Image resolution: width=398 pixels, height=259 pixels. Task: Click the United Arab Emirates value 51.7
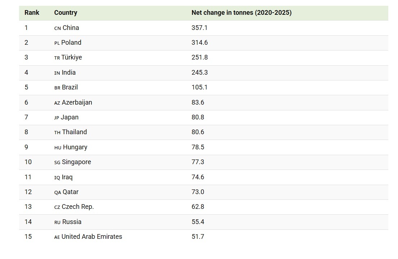198,237
